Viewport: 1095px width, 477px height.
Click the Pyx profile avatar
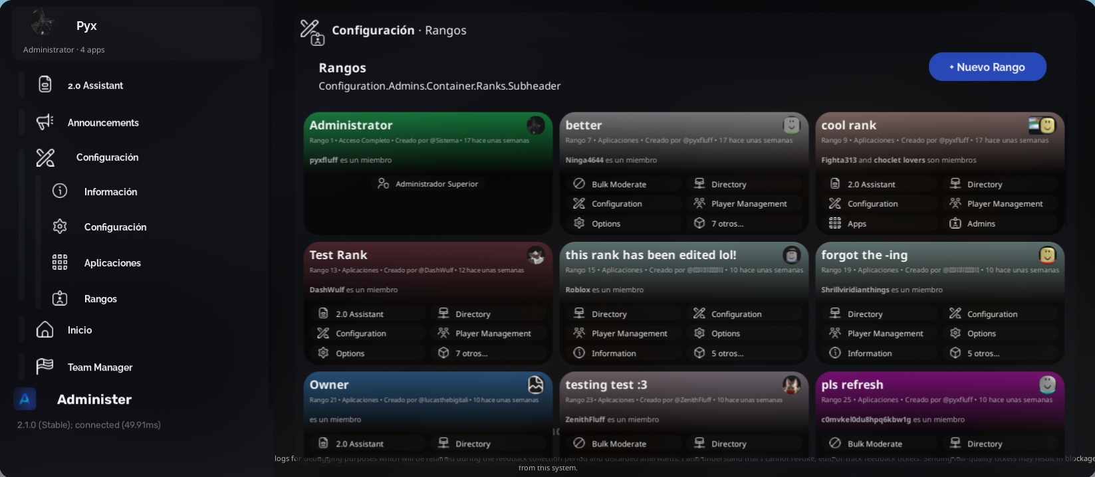[43, 24]
